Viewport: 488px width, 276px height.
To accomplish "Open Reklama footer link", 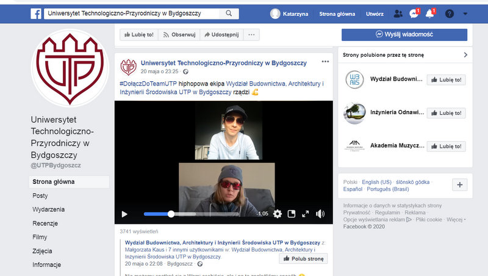I will click(415, 212).
